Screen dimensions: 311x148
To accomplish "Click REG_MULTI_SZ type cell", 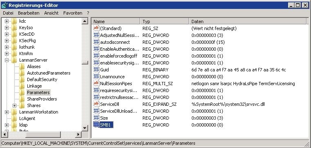I will coord(158,84).
